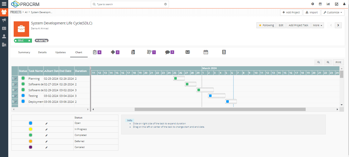Open the milestones diamond icon tab
Image resolution: width=349 pixels, height=157 pixels.
pos(113,52)
